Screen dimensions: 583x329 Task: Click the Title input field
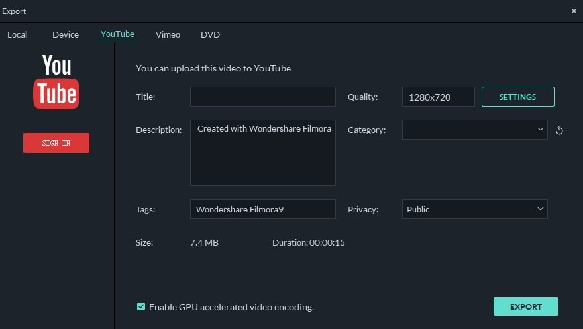262,97
